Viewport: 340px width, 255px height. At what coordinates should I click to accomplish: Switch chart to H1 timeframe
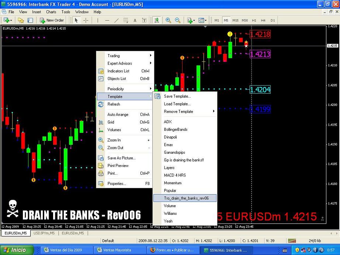tap(254, 20)
